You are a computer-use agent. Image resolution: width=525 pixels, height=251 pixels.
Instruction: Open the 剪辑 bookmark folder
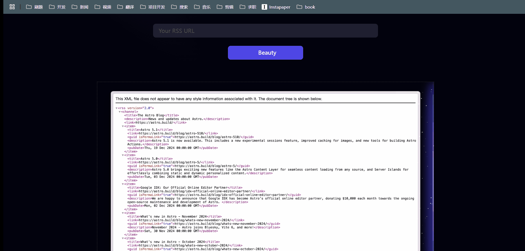pos(225,7)
